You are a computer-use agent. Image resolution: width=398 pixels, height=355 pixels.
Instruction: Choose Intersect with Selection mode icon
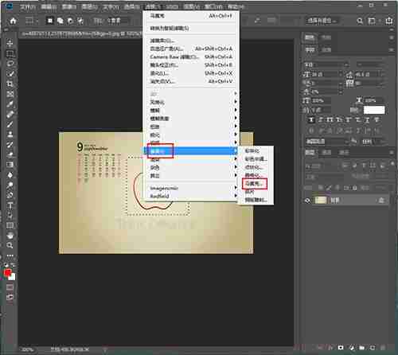tap(80, 21)
